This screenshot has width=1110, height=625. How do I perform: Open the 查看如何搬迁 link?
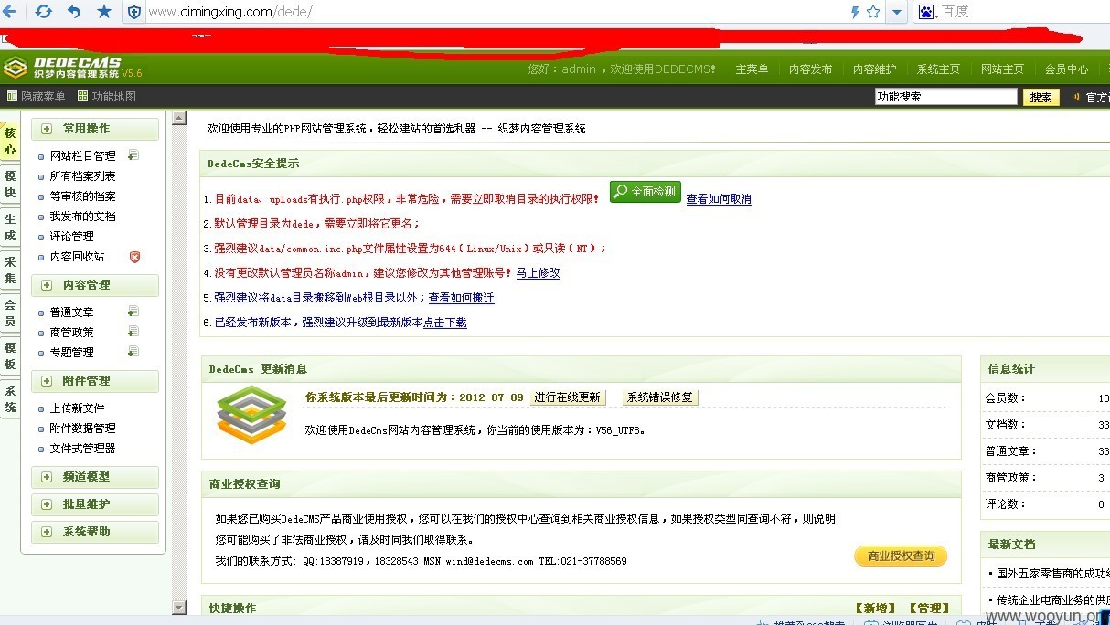pos(462,298)
